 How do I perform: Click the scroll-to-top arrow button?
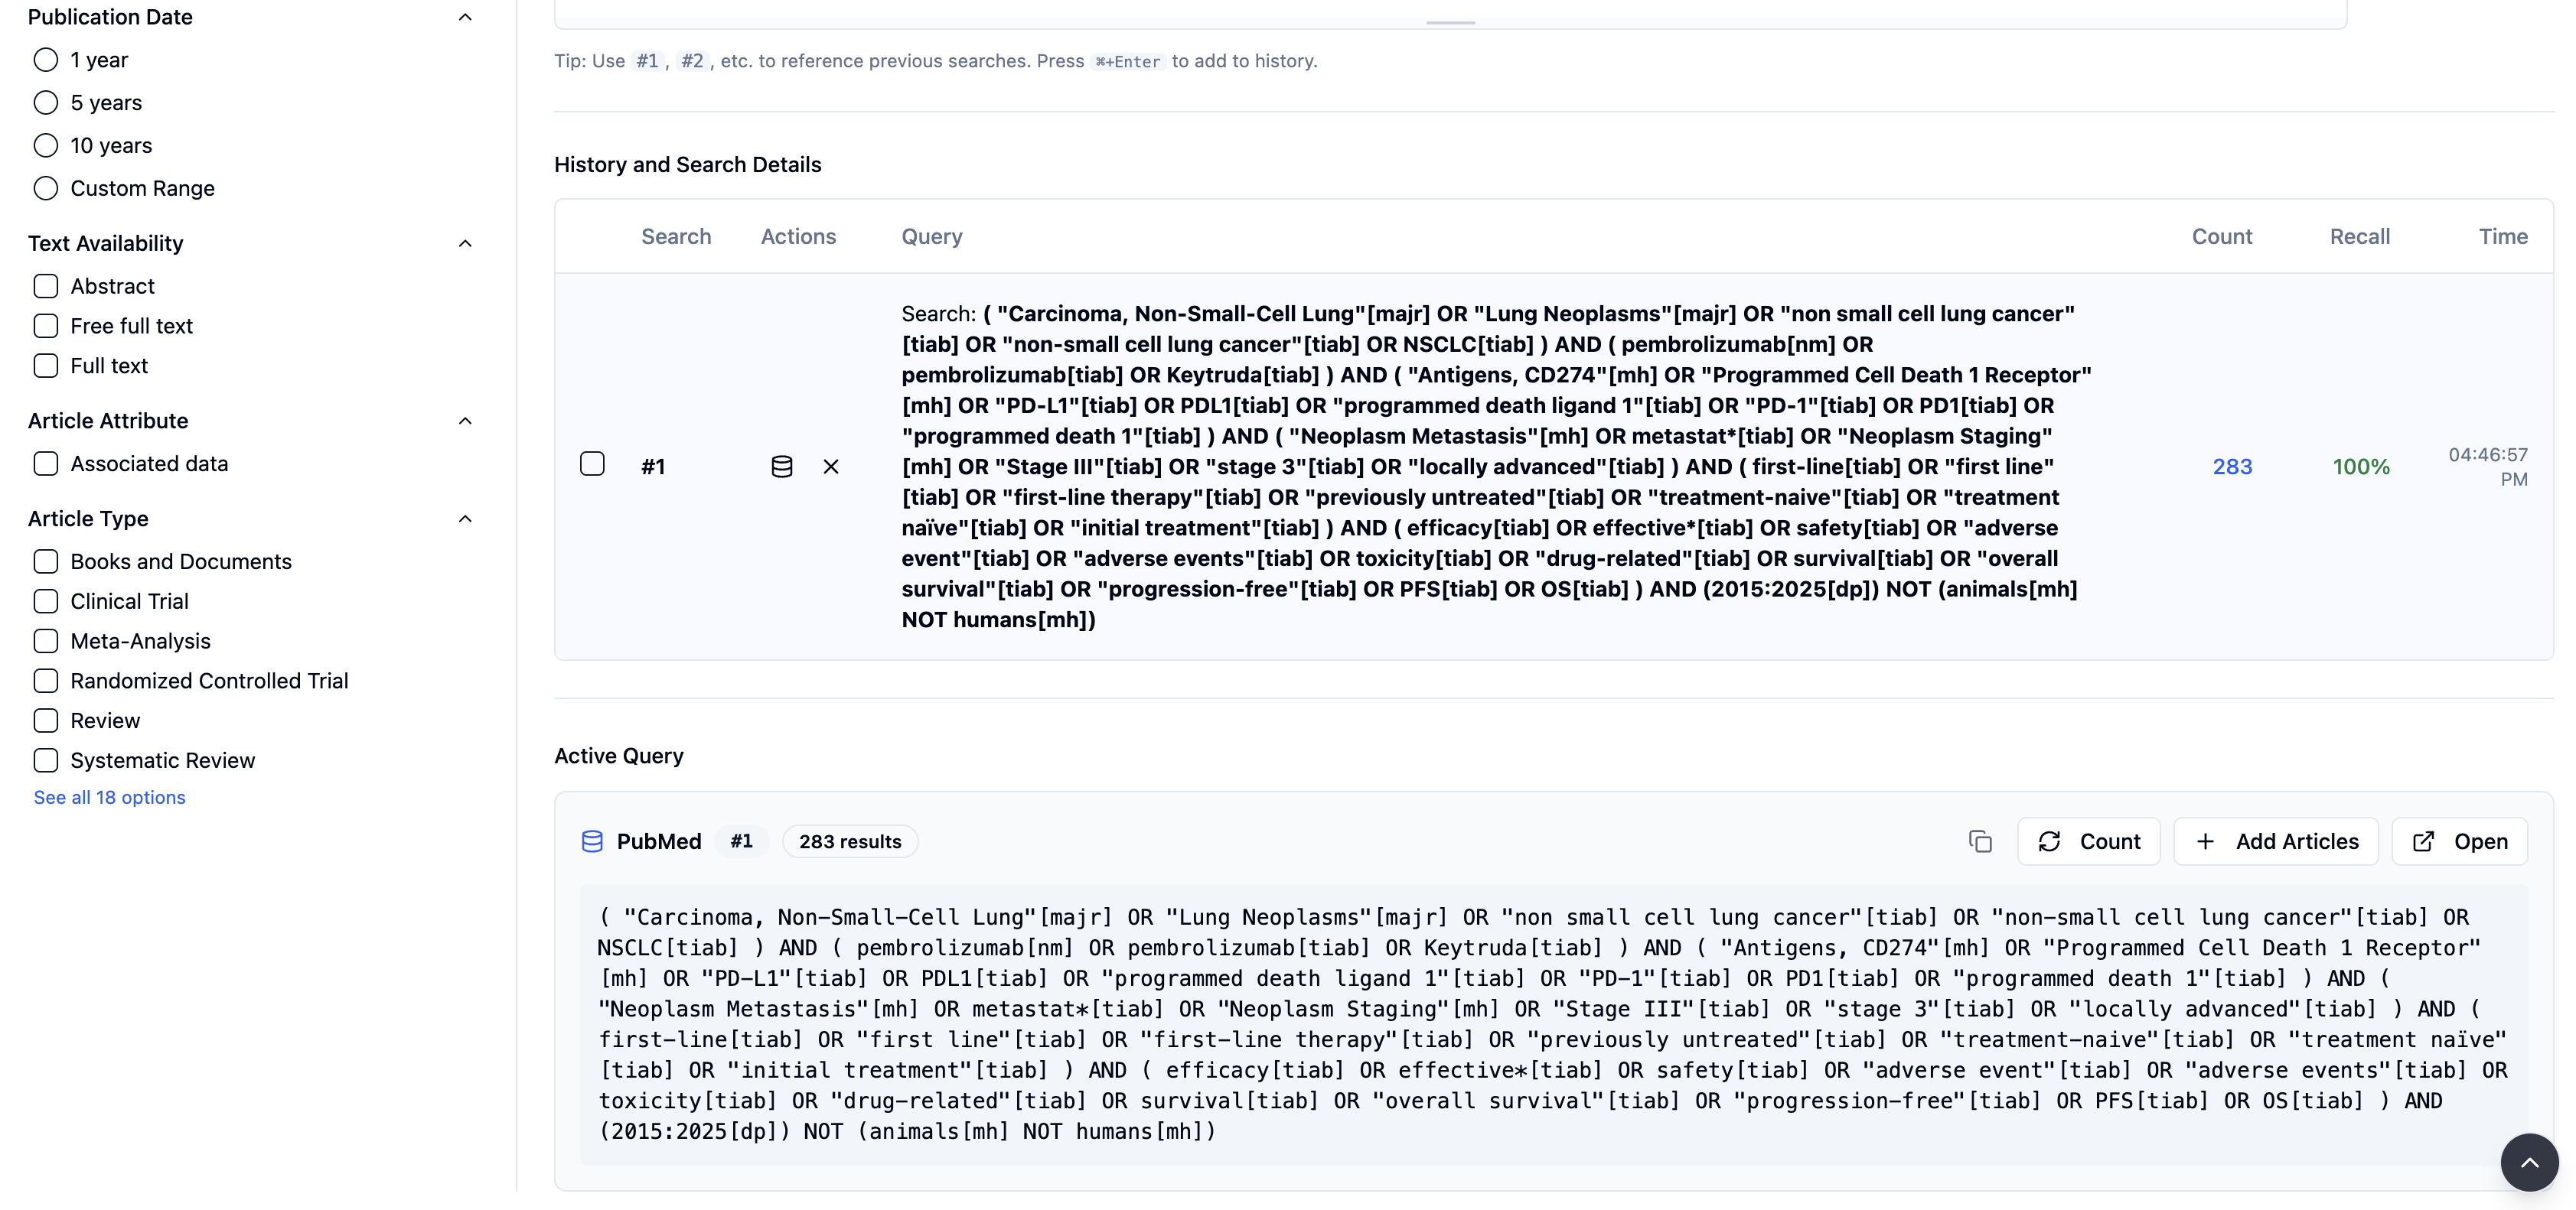click(2528, 1162)
